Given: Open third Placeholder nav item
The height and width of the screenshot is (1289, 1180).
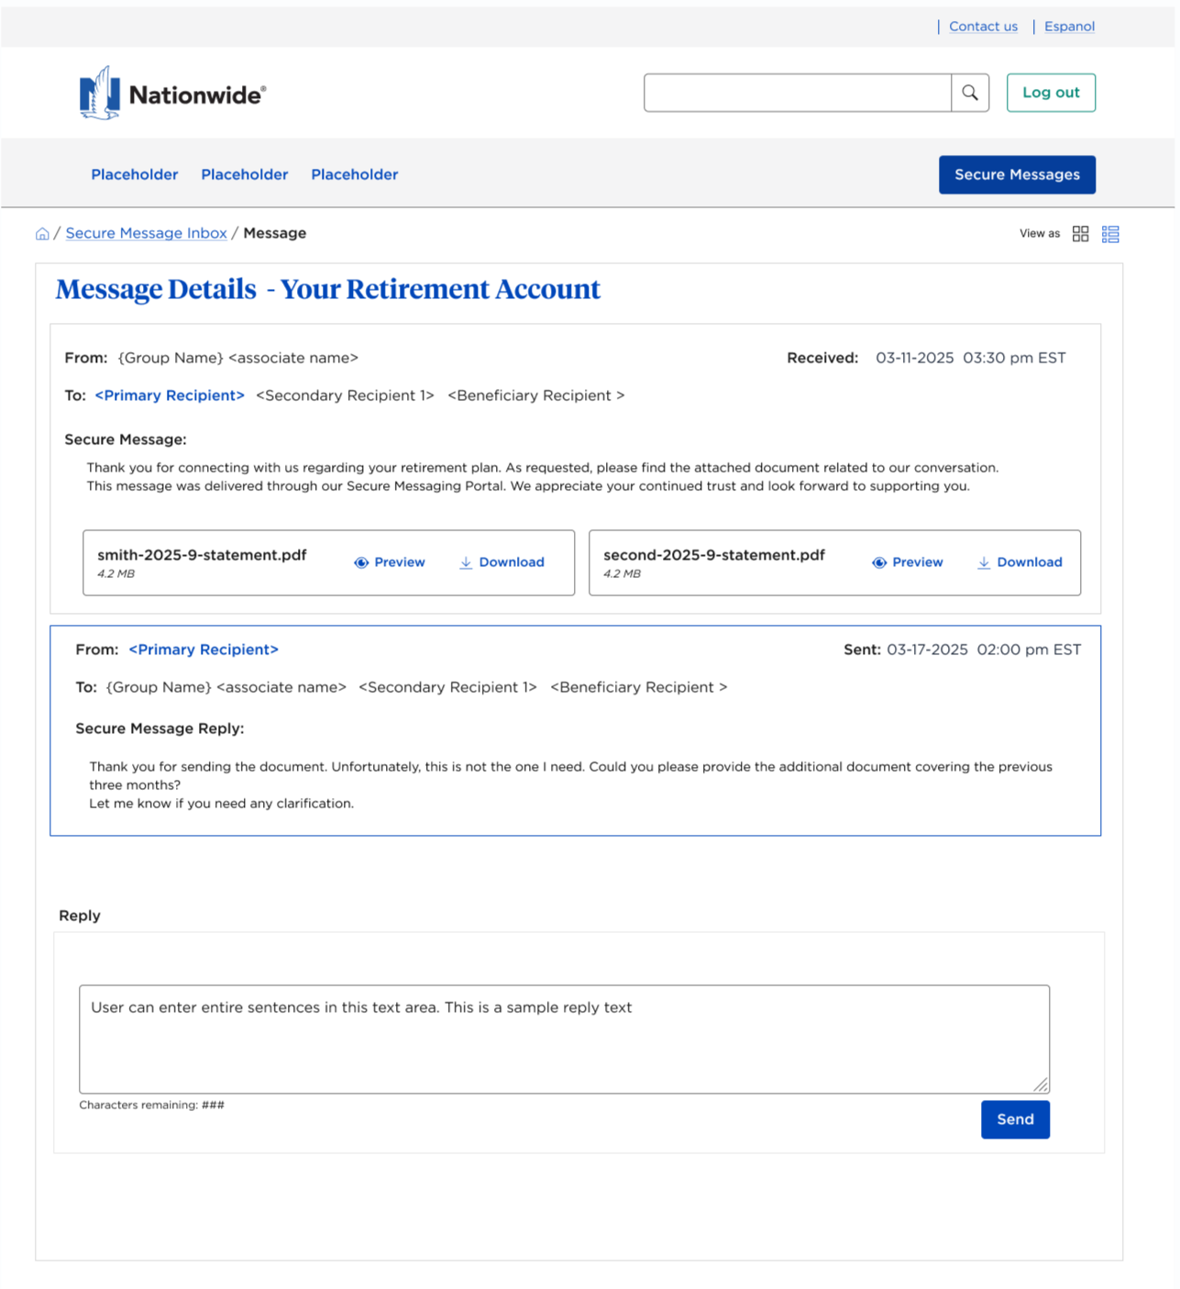Looking at the screenshot, I should (x=355, y=174).
